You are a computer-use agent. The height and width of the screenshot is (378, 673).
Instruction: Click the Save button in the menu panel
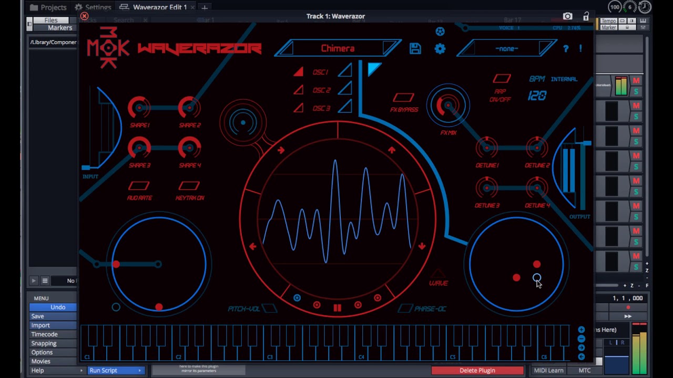53,316
